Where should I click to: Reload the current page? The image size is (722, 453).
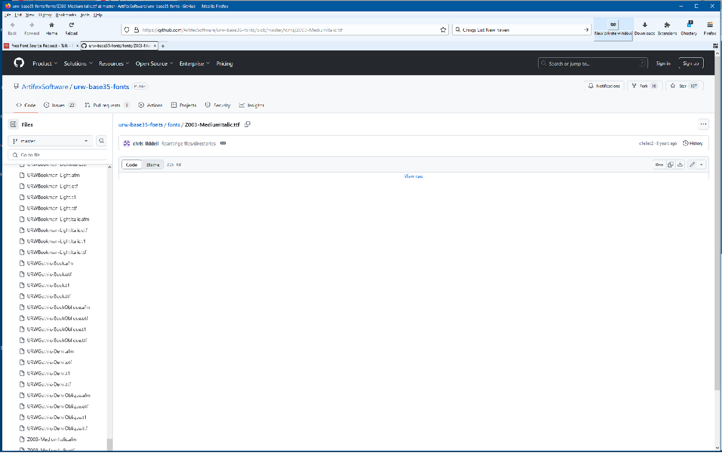pyautogui.click(x=71, y=28)
